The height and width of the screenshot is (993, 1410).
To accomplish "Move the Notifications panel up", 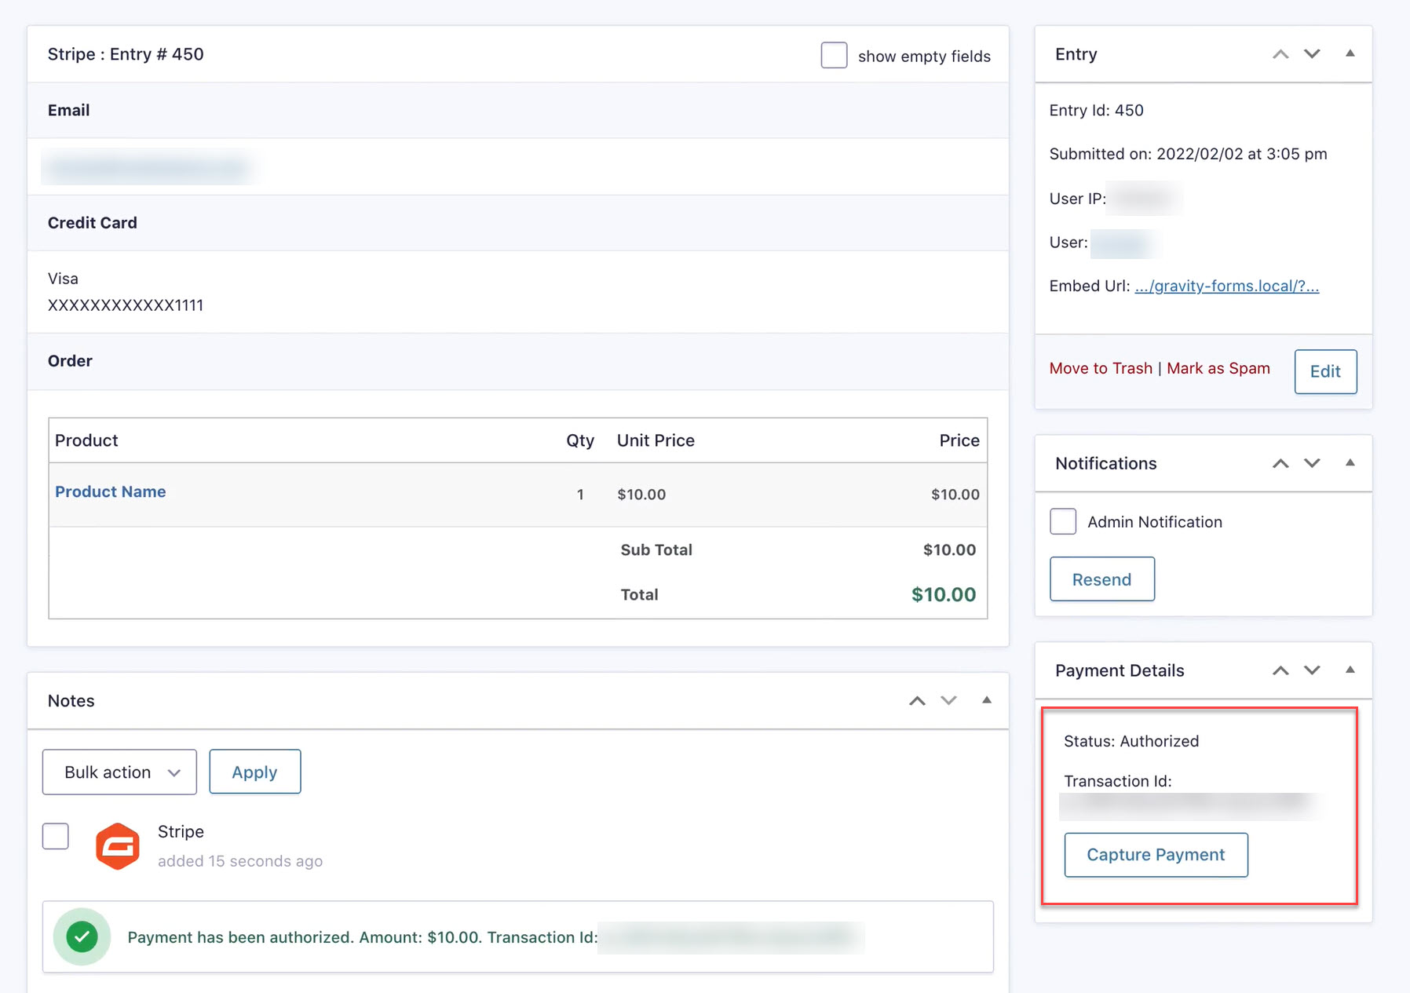I will click(x=1280, y=463).
